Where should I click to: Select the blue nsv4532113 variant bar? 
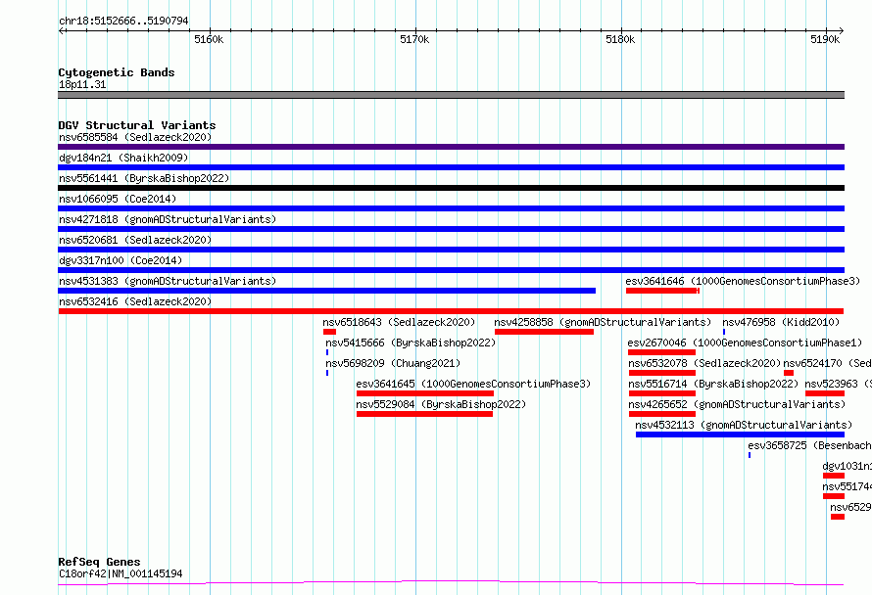pos(740,435)
